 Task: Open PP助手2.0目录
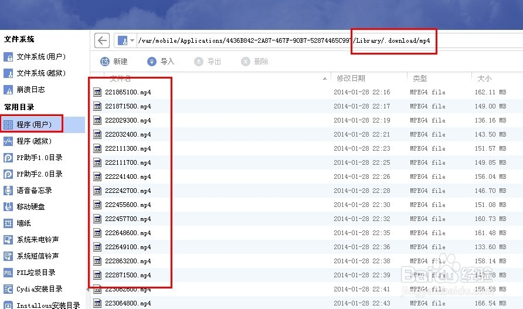pos(33,174)
